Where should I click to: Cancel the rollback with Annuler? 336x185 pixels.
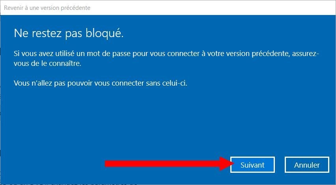click(x=307, y=164)
